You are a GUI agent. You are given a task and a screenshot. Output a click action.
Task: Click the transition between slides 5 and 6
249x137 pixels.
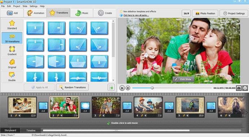[x=211, y=107]
